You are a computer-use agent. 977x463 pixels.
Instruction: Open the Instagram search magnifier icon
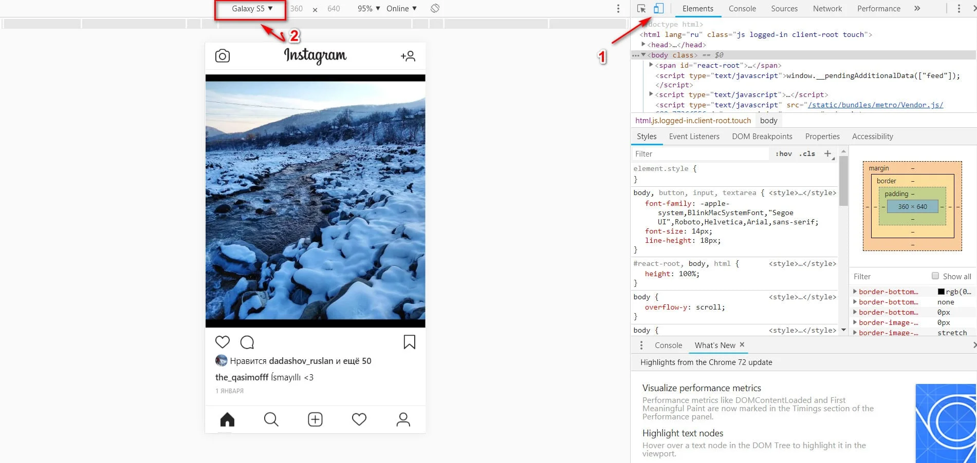point(271,419)
